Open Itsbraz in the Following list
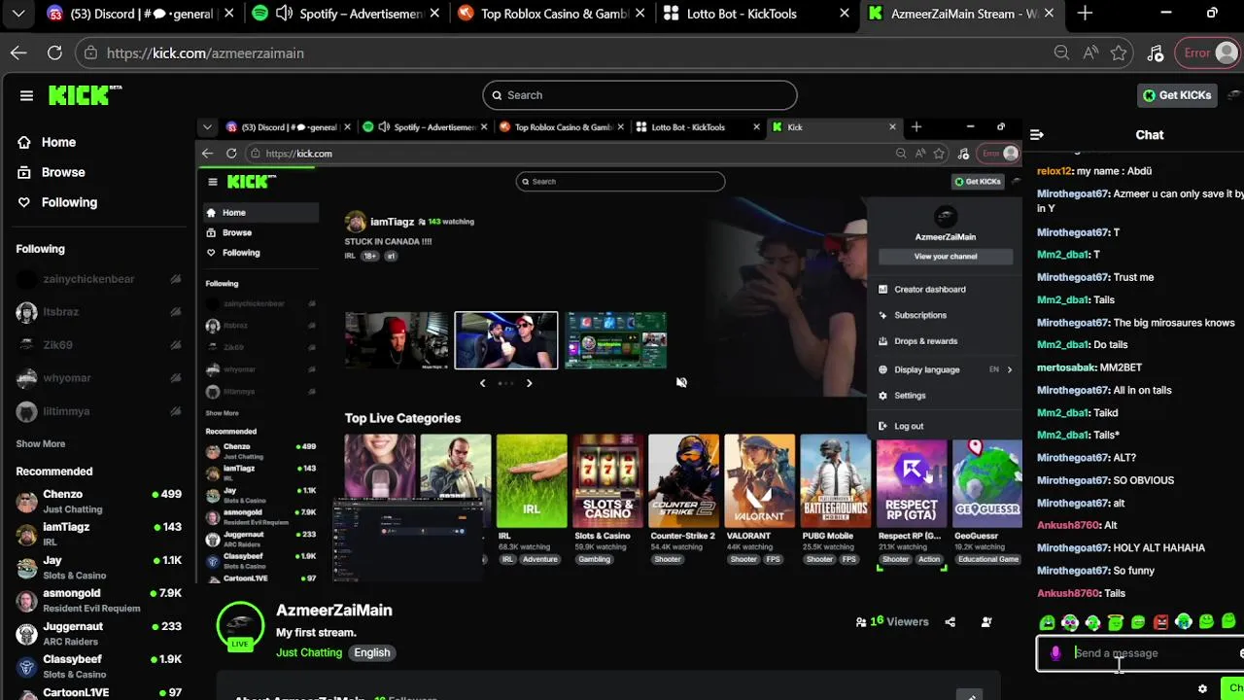 click(x=98, y=312)
